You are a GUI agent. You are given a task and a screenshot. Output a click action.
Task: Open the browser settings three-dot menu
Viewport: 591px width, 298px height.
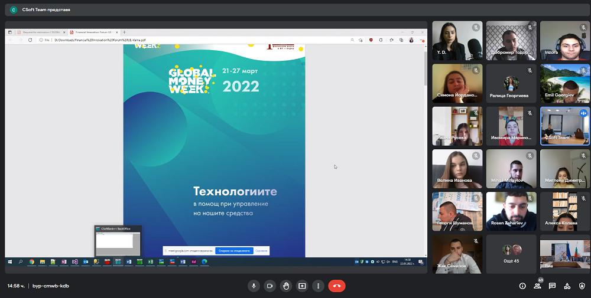click(422, 40)
